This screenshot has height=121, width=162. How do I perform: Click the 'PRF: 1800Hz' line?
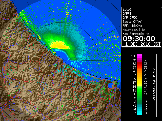[132, 26]
